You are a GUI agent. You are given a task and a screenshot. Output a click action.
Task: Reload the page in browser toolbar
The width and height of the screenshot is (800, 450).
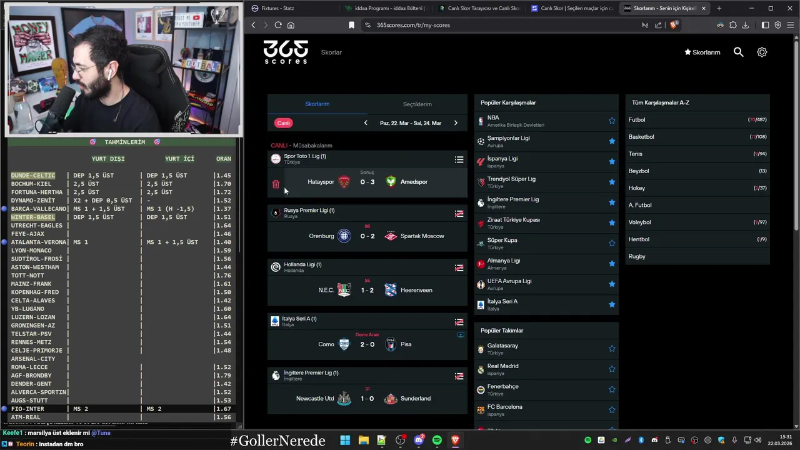click(278, 25)
